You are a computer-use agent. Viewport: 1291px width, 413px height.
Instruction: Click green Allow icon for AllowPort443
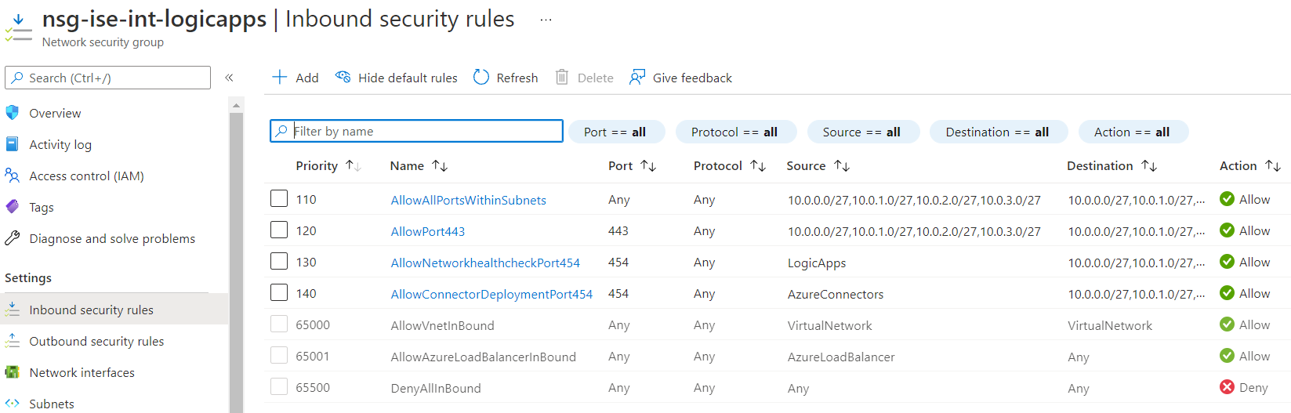[x=1228, y=230]
